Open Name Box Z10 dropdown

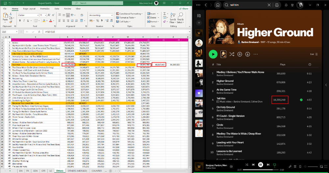click(16, 32)
